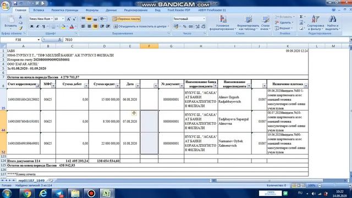Toggle Bold (Ж) formatting
Screen dimensions: 352x198
[x=32, y=27]
